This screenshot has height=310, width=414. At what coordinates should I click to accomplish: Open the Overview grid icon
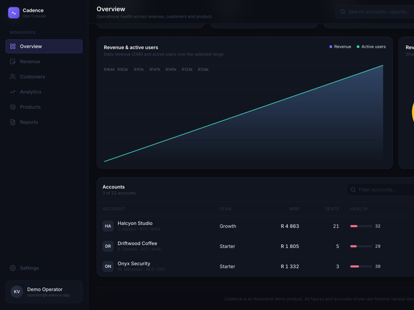pos(13,46)
